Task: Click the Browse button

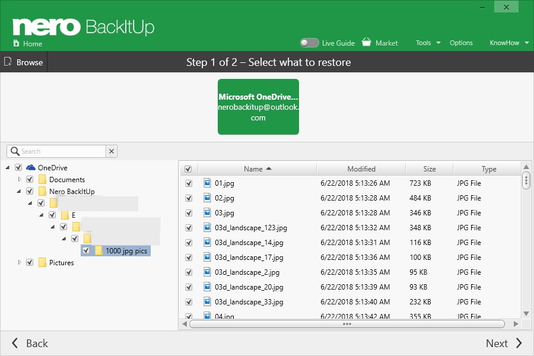Action: [24, 62]
